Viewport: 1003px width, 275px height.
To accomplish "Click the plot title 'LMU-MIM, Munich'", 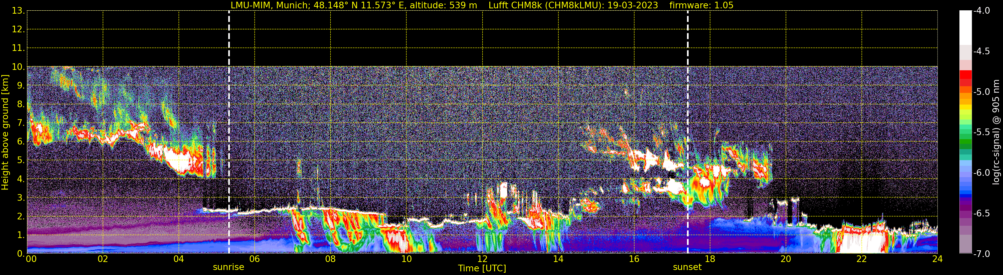I will [270, 5].
